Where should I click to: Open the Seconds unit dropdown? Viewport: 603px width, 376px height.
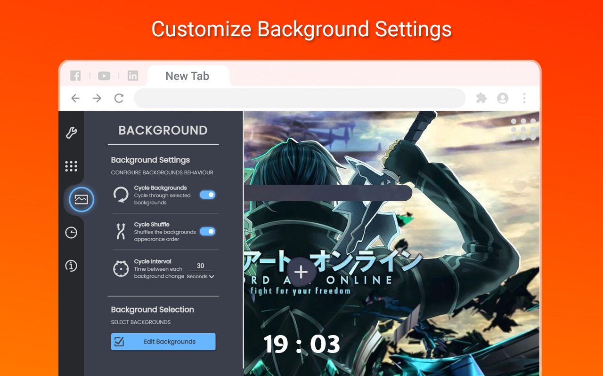click(201, 276)
